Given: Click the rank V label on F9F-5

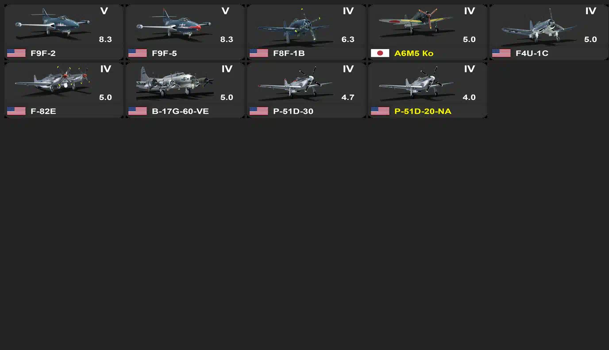Looking at the screenshot, I should click(225, 11).
